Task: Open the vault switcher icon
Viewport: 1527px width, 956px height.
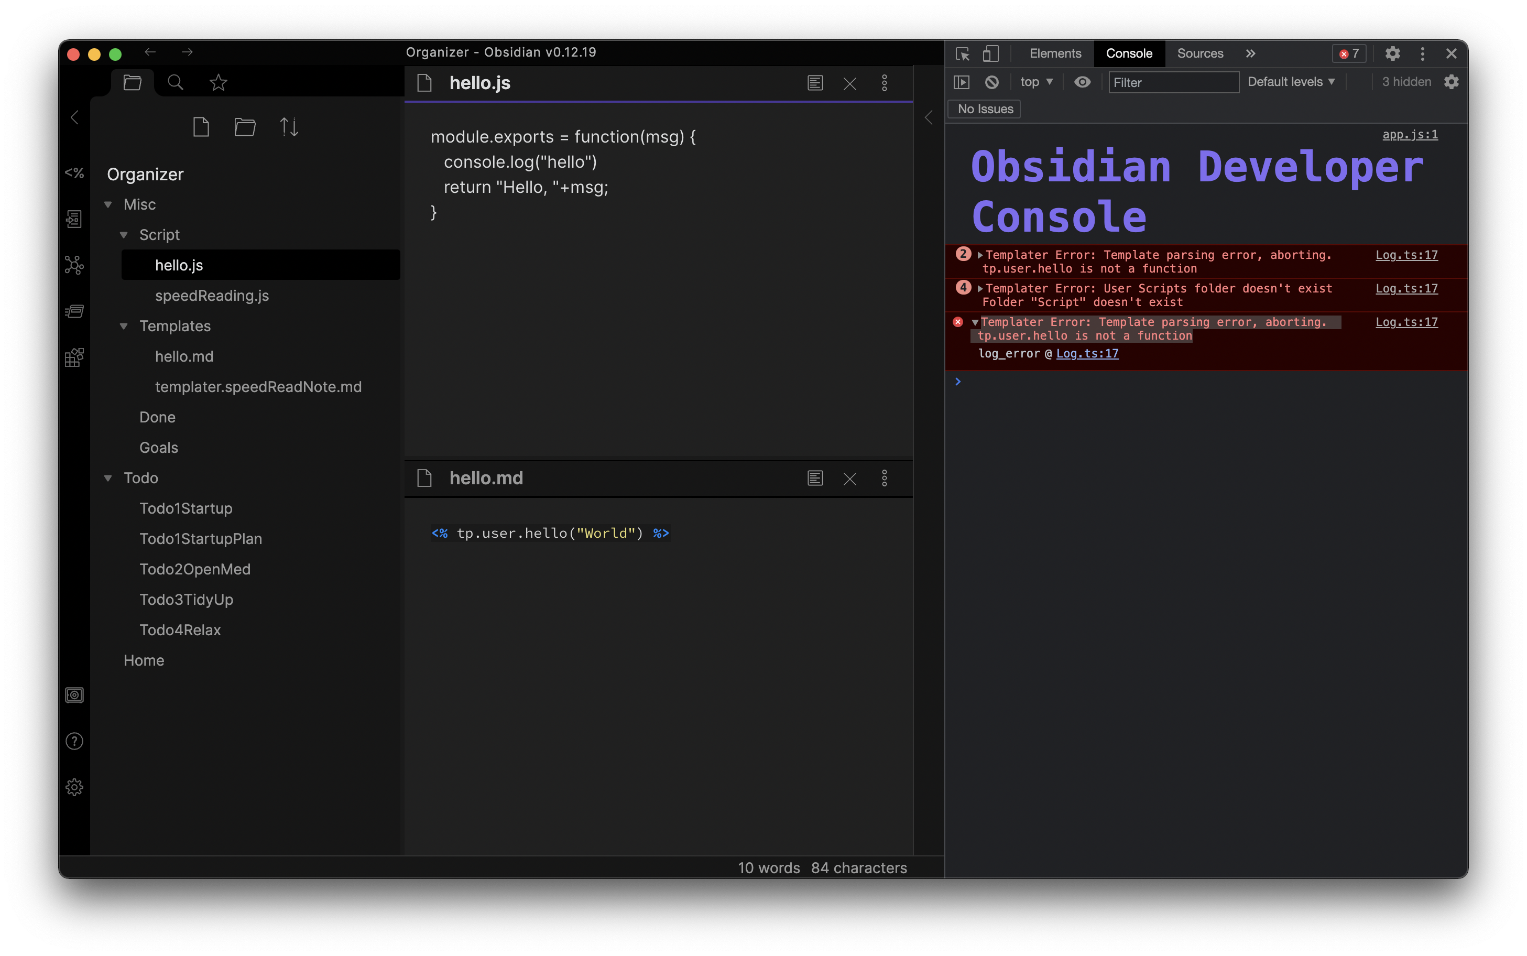Action: pyautogui.click(x=74, y=695)
